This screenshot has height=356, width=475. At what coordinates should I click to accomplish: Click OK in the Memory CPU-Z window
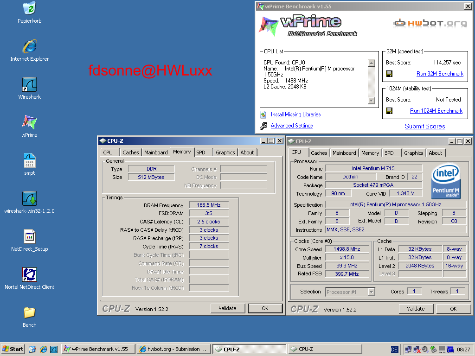[265, 308]
